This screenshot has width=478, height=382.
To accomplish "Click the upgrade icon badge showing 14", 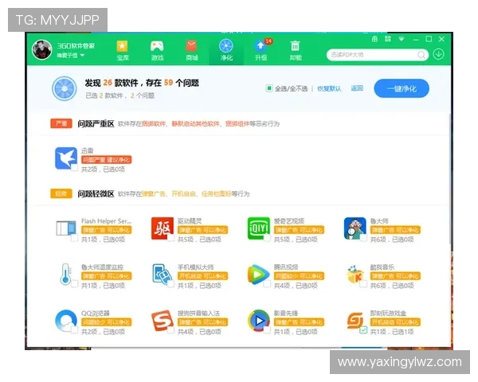I will pos(268,41).
